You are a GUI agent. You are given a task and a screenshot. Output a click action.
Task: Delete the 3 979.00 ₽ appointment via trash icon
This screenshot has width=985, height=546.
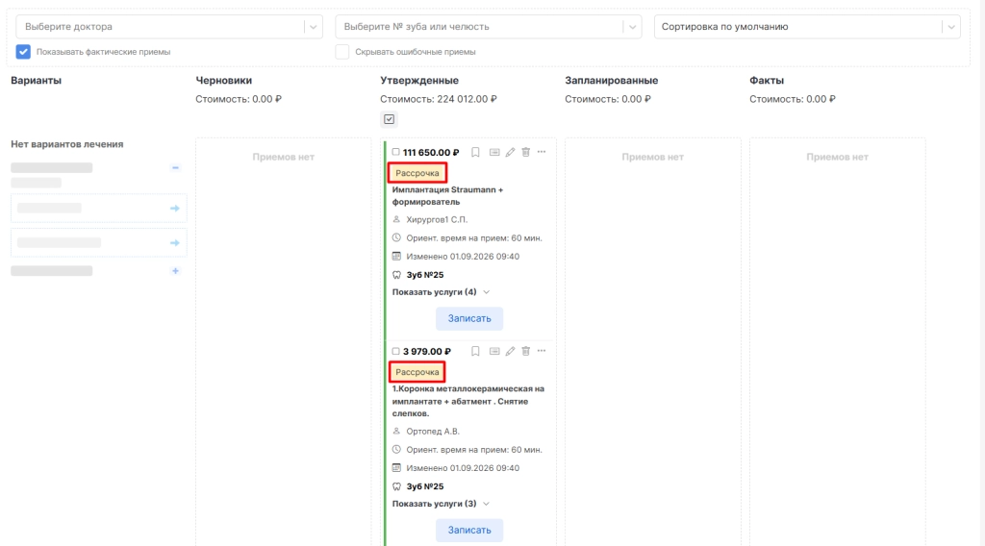(526, 352)
